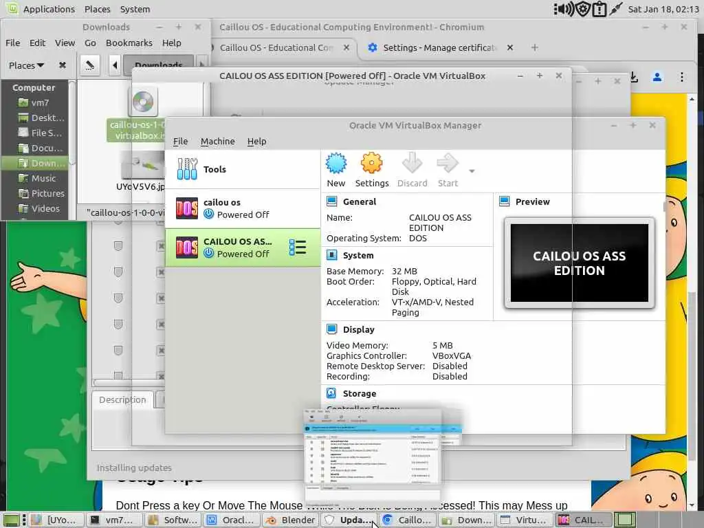704x528 pixels.
Task: Close the file manager sidebar pane
Action: (63, 65)
